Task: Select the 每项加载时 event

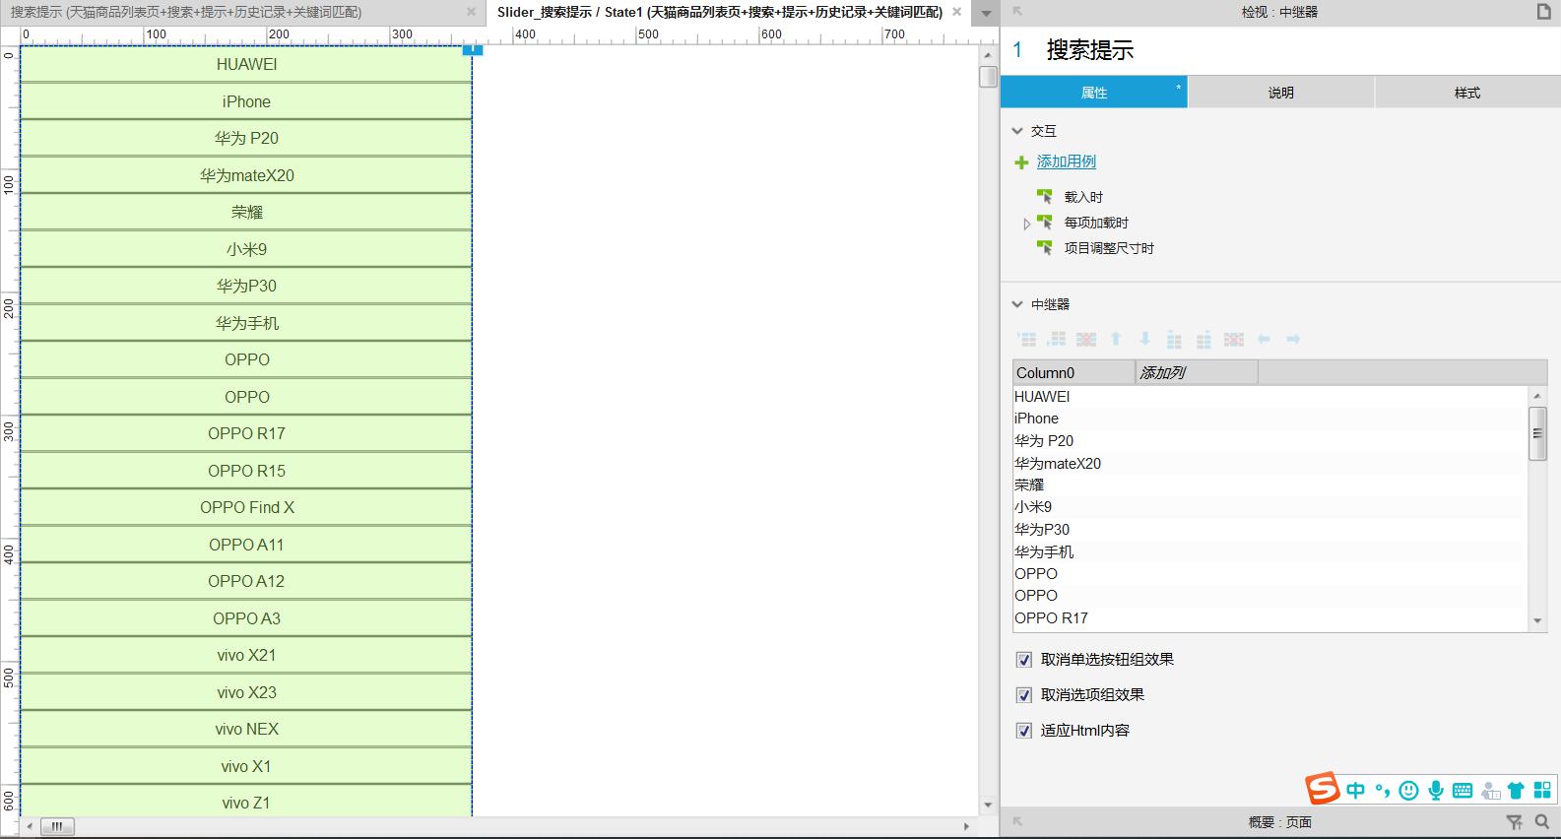Action: [x=1096, y=223]
